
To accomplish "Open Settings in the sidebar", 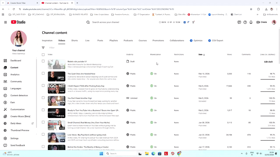I will click(14, 138).
